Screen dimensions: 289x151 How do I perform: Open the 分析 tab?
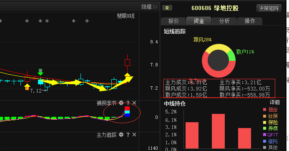pyautogui.click(x=224, y=21)
